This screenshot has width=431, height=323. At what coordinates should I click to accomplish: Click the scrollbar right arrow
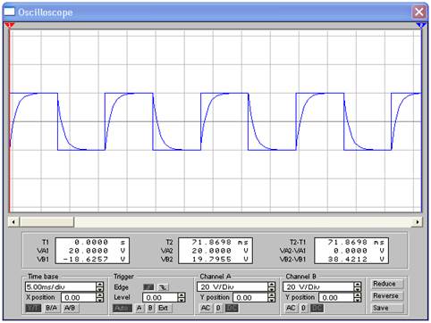pyautogui.click(x=418, y=222)
